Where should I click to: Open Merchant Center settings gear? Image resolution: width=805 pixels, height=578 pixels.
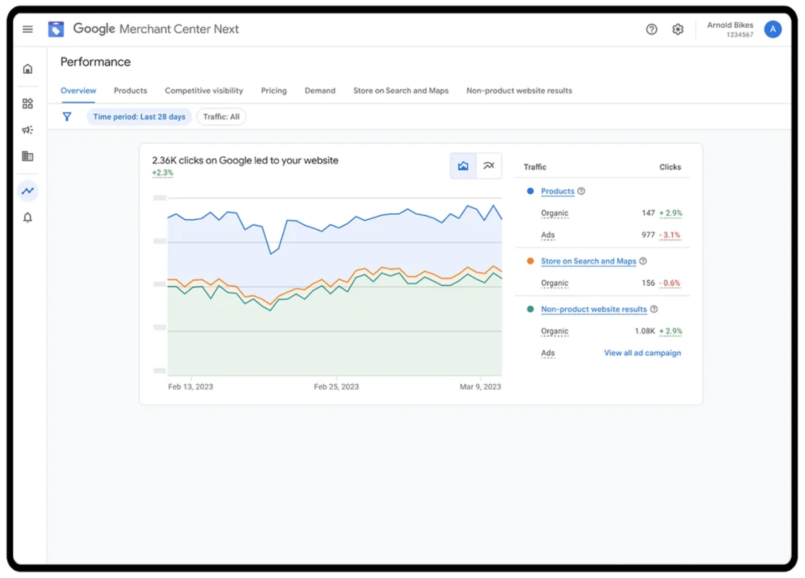[678, 29]
